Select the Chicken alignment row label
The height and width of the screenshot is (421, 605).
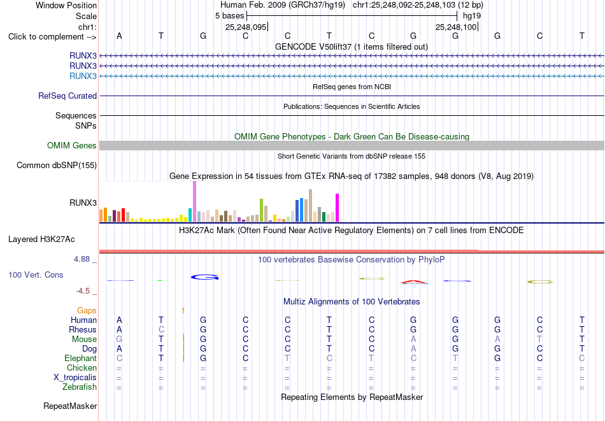click(x=82, y=367)
